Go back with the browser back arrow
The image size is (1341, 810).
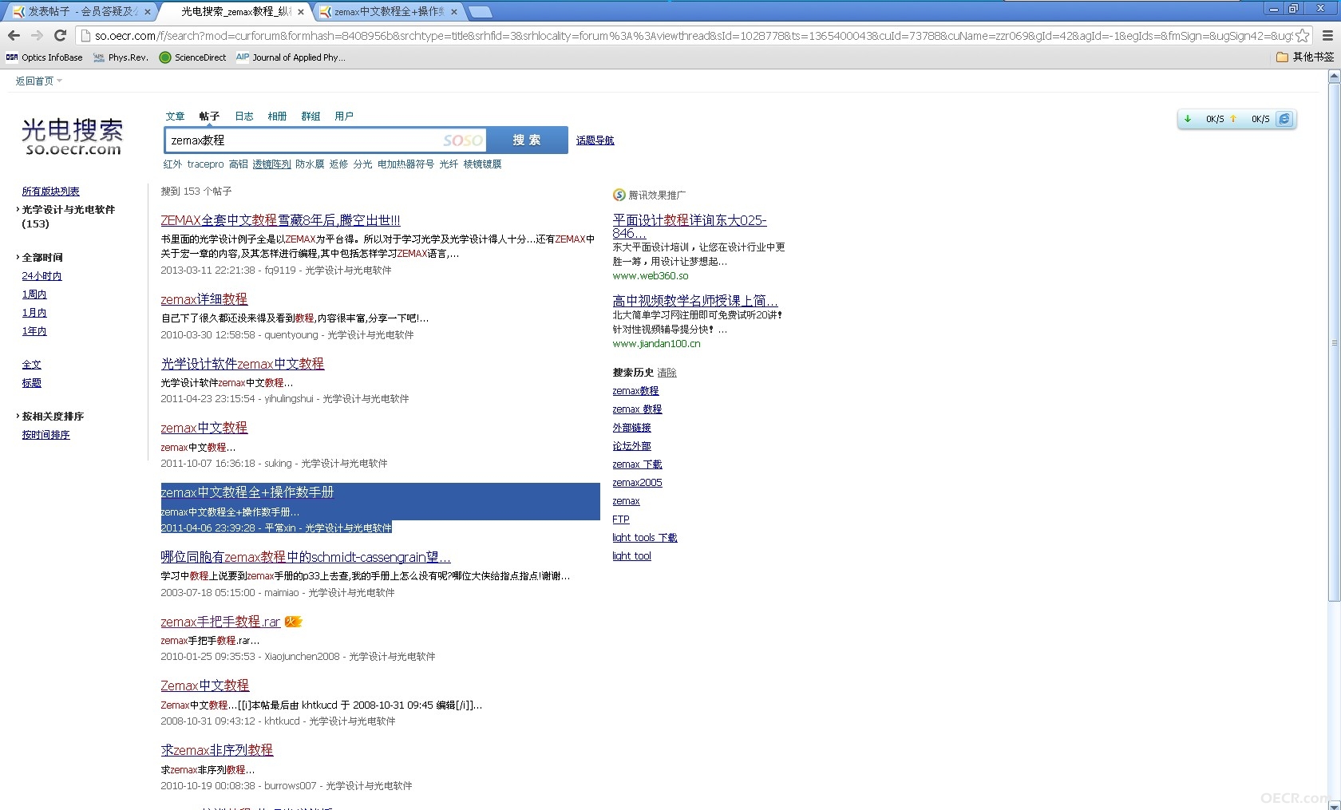(x=14, y=35)
